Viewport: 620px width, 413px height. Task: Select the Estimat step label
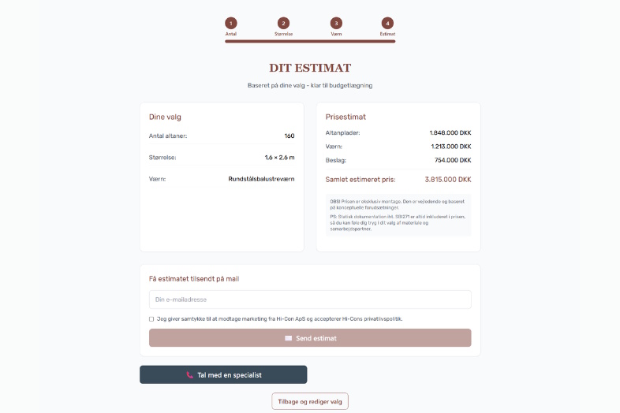click(x=387, y=35)
